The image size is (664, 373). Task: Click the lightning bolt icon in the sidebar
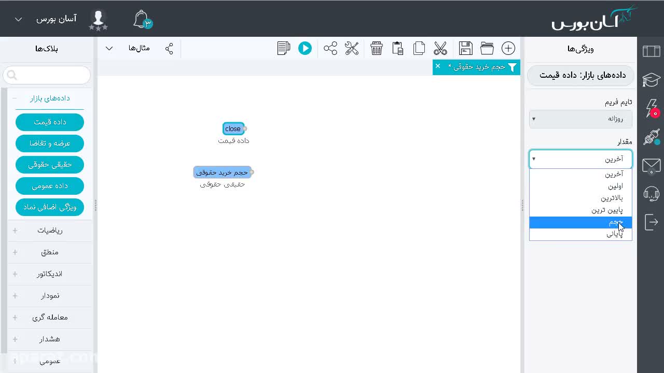pos(652,108)
